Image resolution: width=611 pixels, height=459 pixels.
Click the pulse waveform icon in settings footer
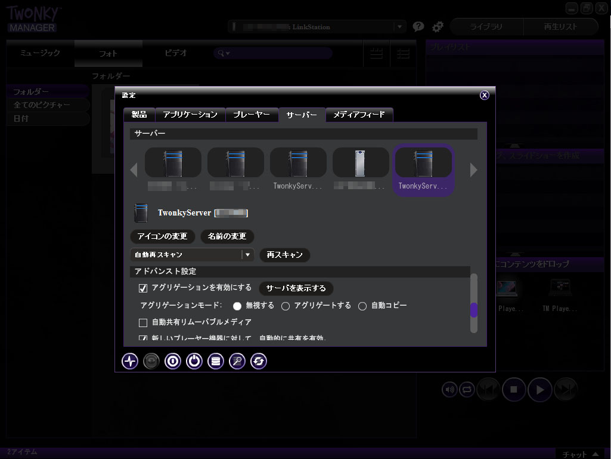pyautogui.click(x=130, y=361)
